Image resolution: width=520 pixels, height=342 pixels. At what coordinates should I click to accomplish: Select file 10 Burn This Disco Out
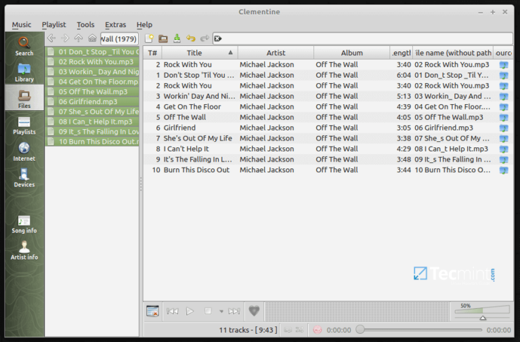click(92, 141)
